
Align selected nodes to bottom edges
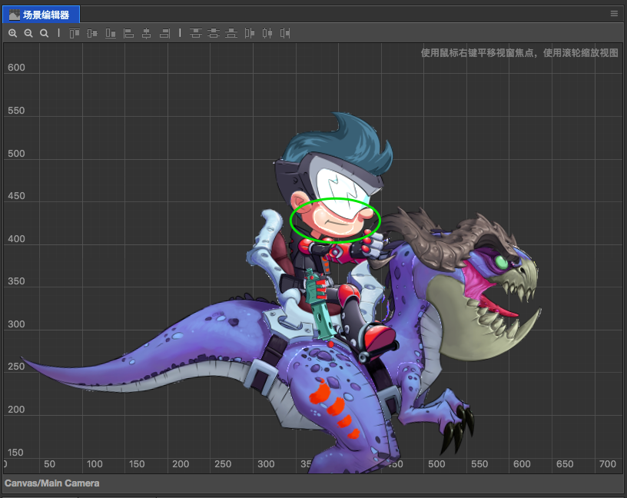pyautogui.click(x=111, y=33)
